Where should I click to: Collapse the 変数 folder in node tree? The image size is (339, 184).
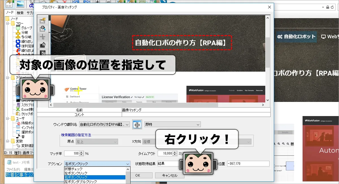tap(8, 141)
